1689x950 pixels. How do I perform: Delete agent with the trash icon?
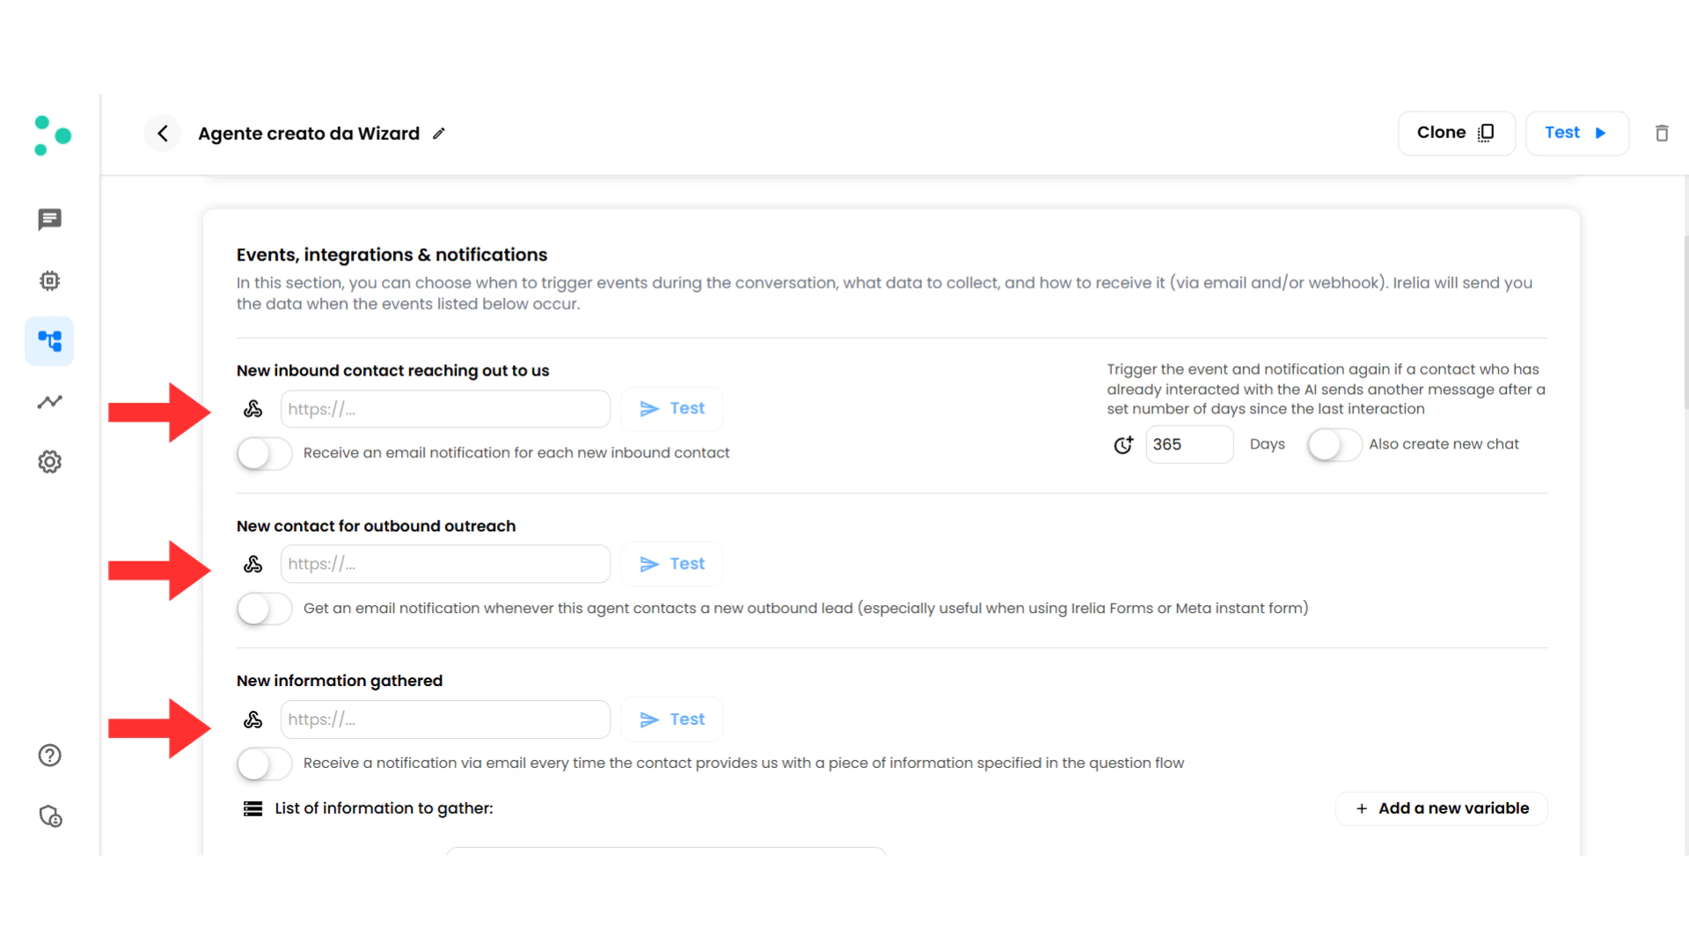click(1662, 134)
